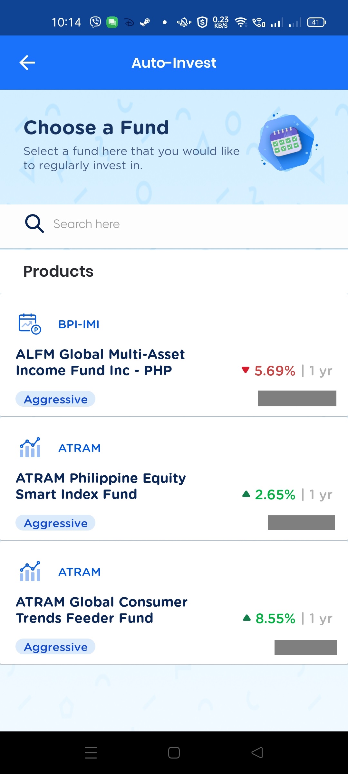Select ALFM Global Multi-Asset Income Fund
348x774 pixels.
[100, 362]
